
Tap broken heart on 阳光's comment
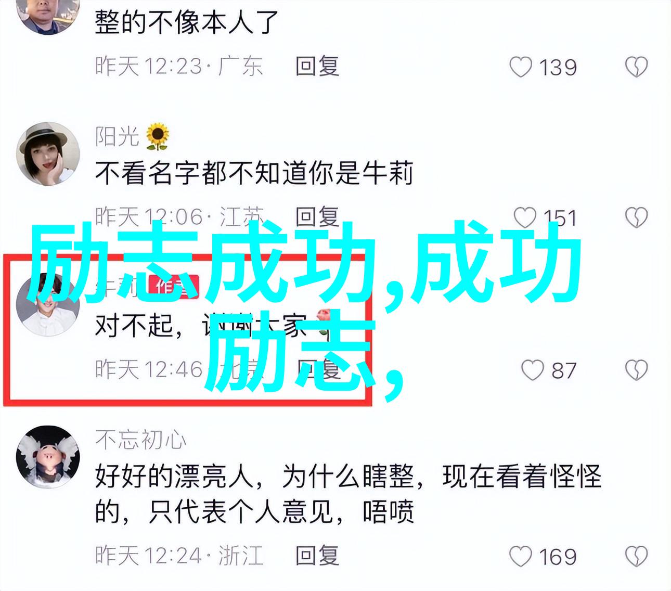coord(636,218)
